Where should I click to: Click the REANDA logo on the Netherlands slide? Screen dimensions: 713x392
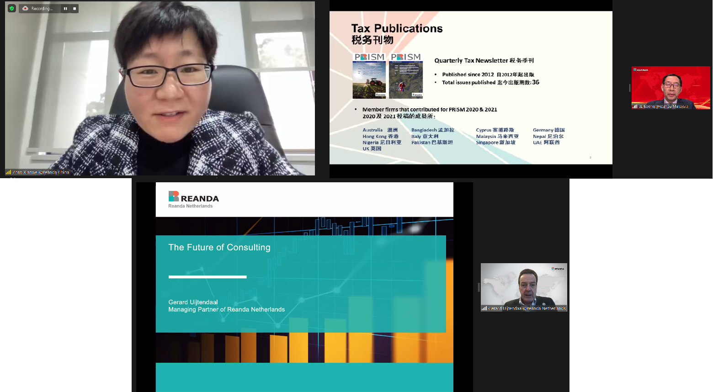click(194, 197)
